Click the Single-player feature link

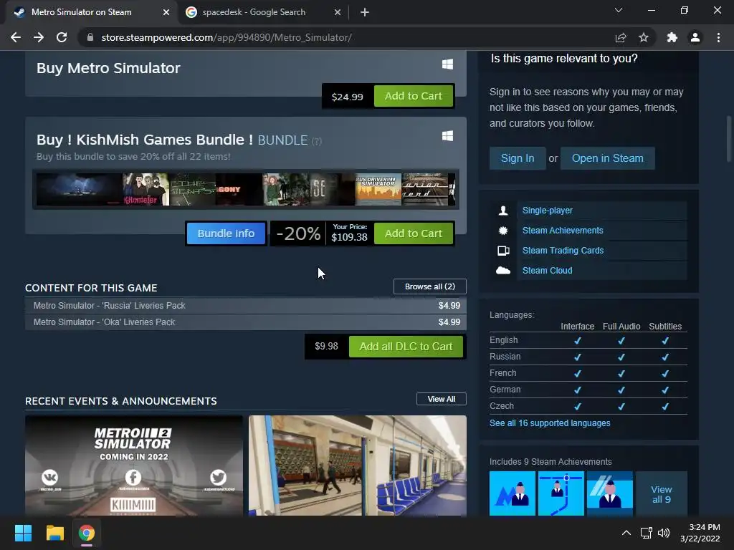[x=547, y=211]
